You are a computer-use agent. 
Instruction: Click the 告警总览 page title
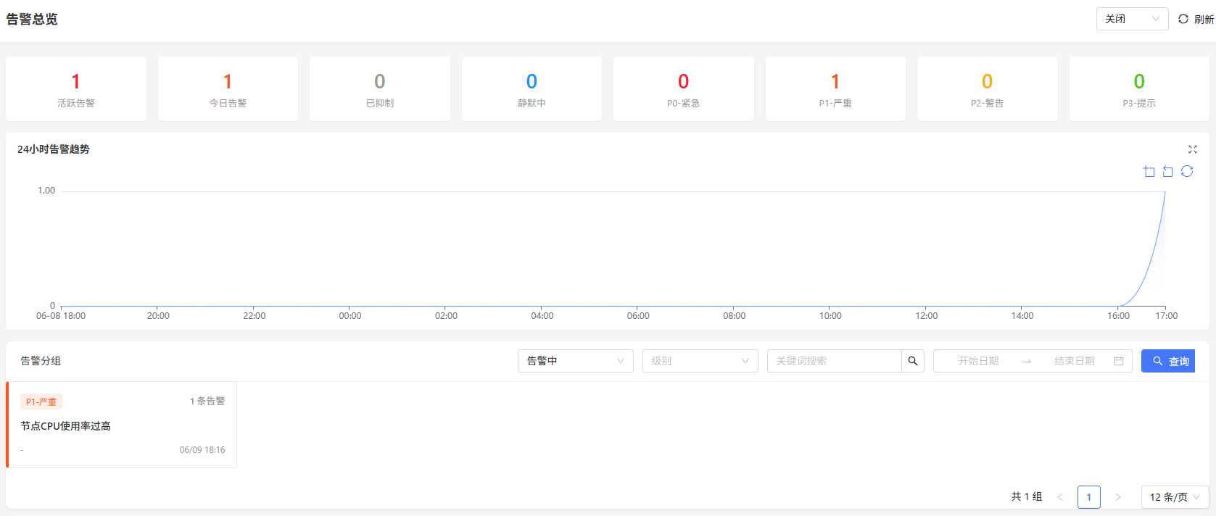point(32,20)
